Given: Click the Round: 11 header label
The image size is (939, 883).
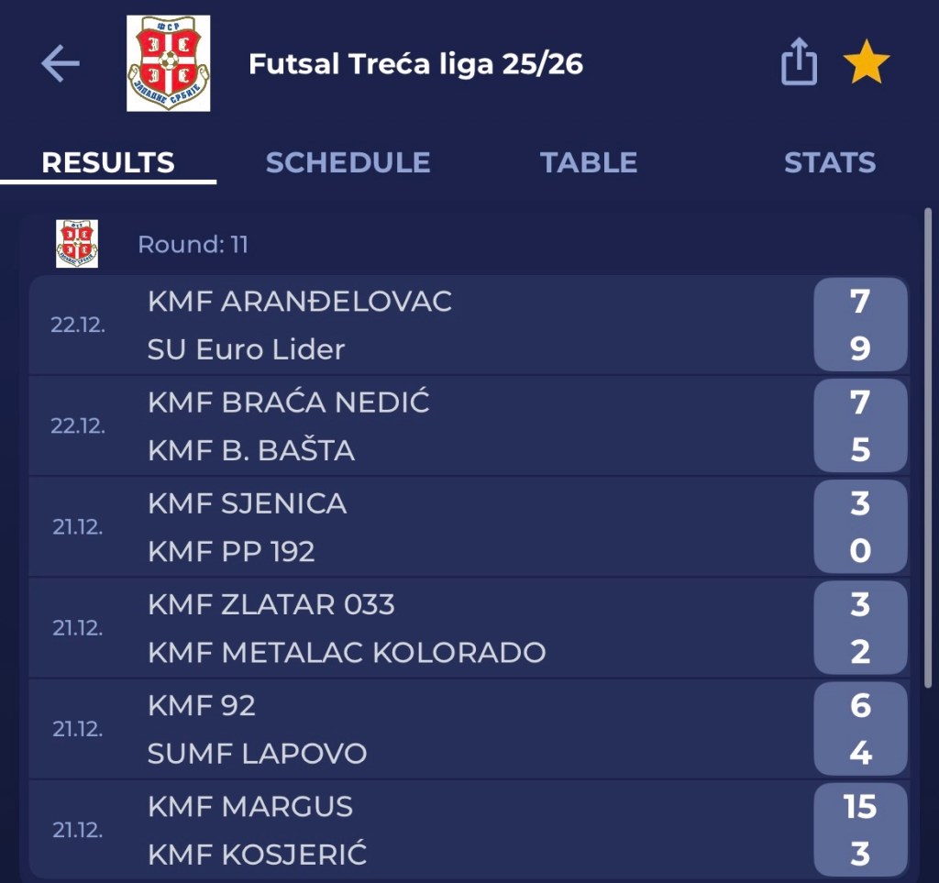Looking at the screenshot, I should click(x=193, y=245).
